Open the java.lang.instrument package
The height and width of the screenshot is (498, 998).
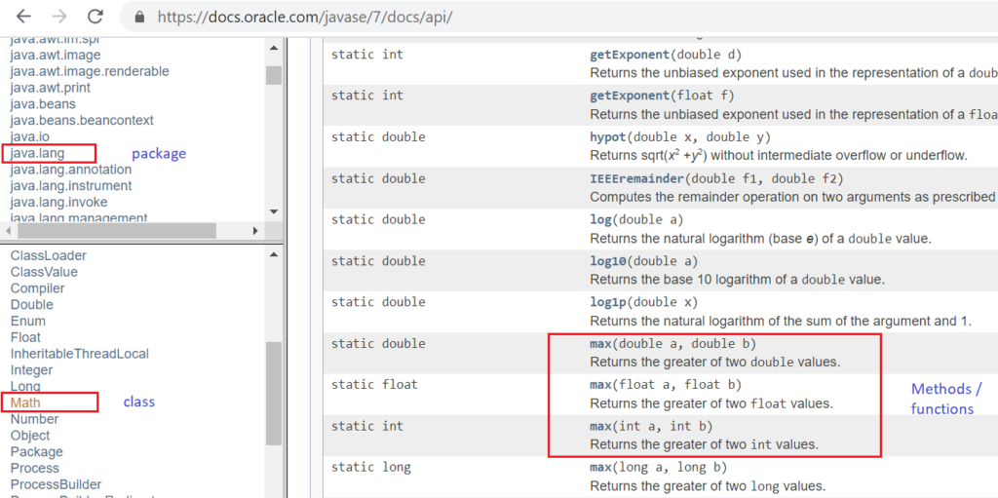click(x=71, y=186)
